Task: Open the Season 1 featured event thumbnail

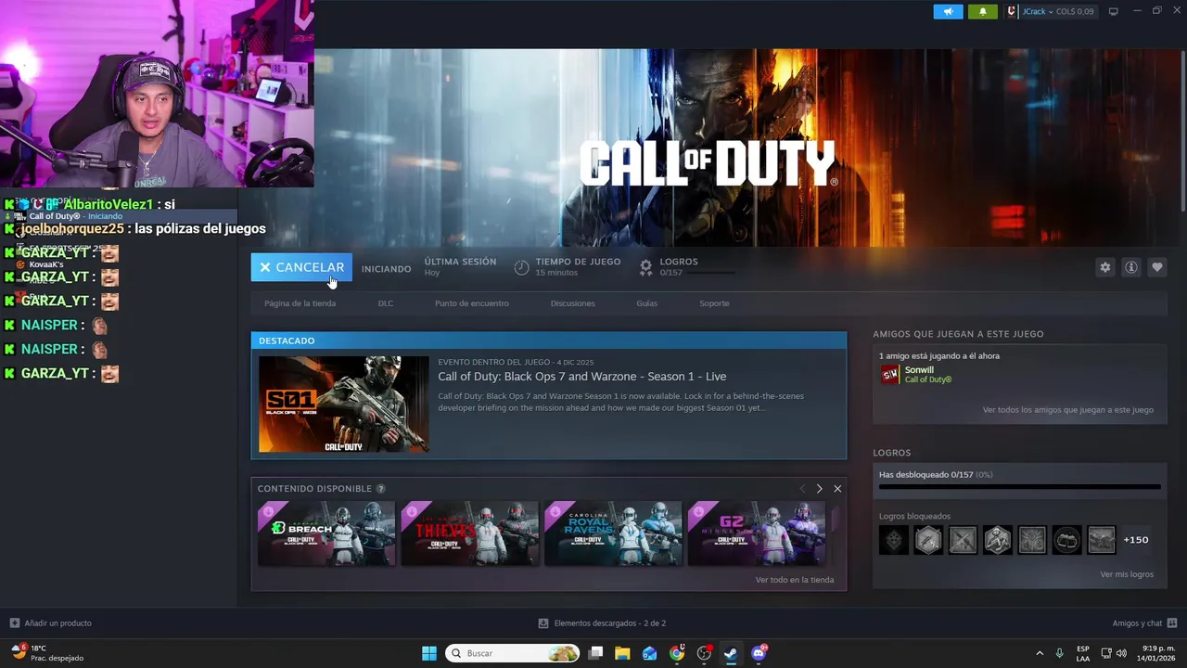Action: 343,404
